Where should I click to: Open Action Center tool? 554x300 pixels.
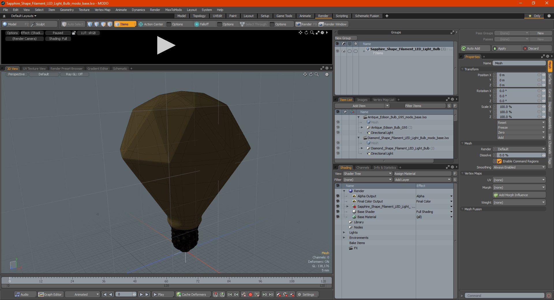click(151, 24)
